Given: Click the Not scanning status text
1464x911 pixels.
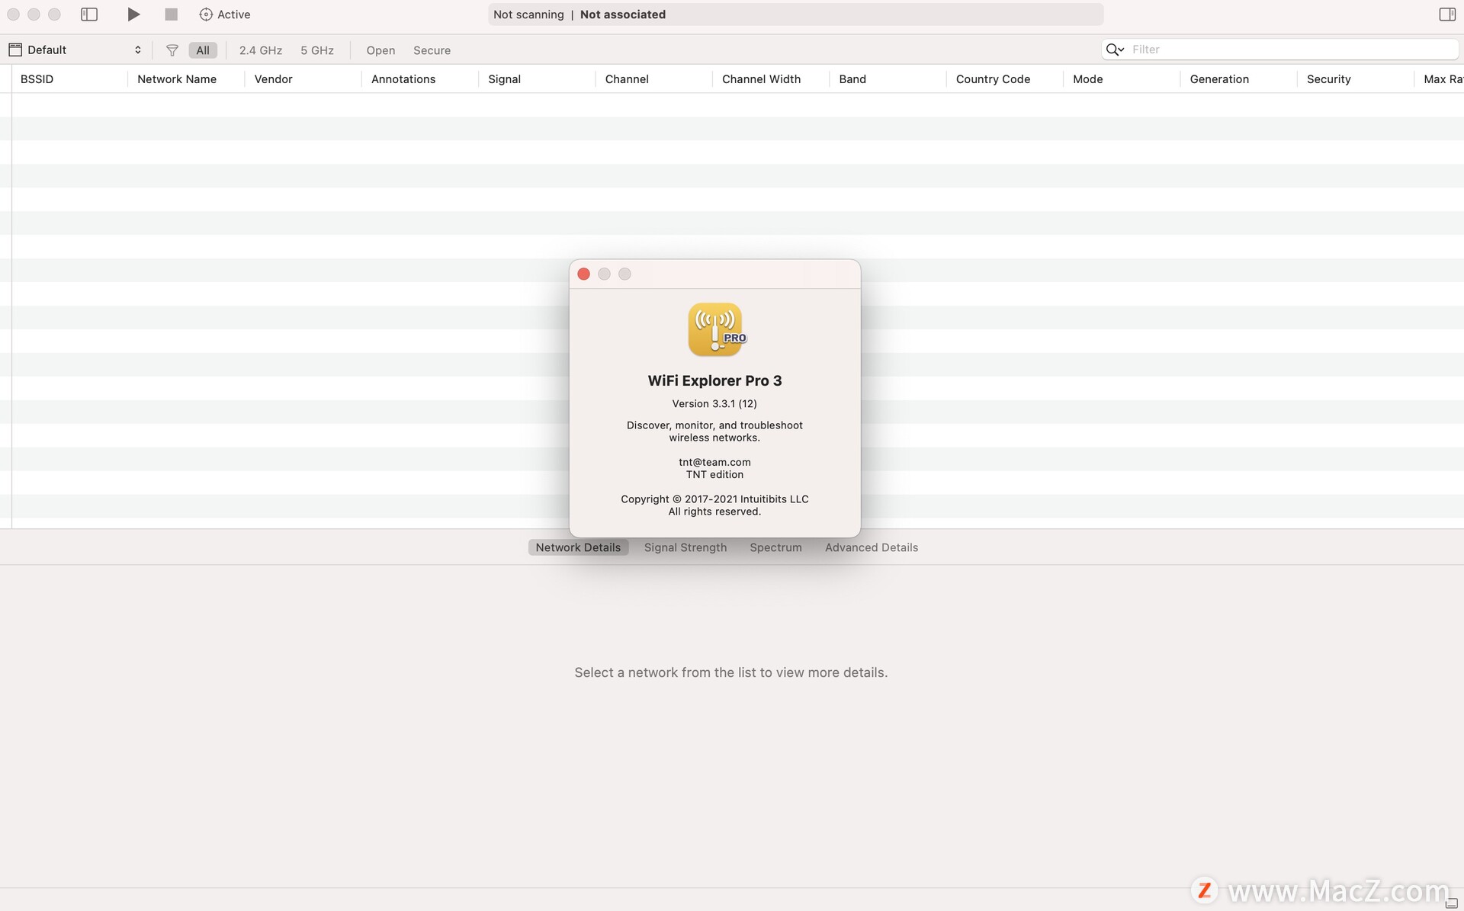Looking at the screenshot, I should (528, 14).
